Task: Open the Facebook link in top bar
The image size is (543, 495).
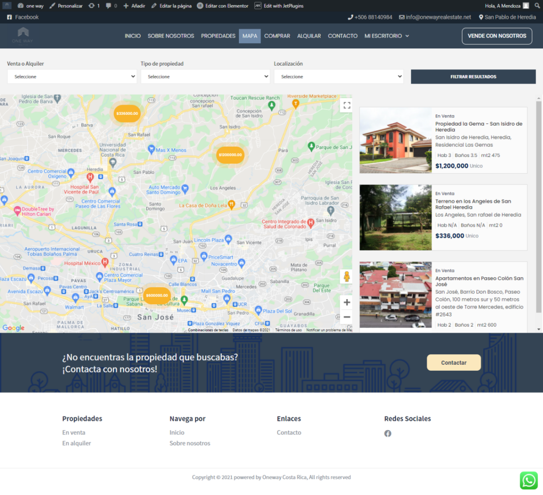Action: pos(23,17)
